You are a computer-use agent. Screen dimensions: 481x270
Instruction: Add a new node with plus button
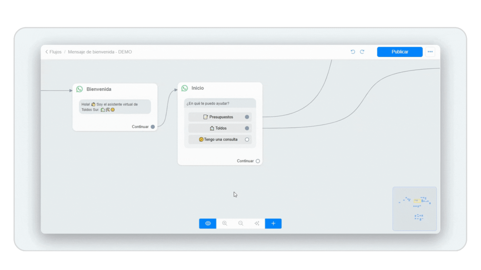273,223
